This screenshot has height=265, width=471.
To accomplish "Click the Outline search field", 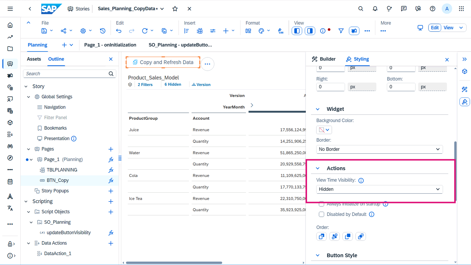I will 69,74.
